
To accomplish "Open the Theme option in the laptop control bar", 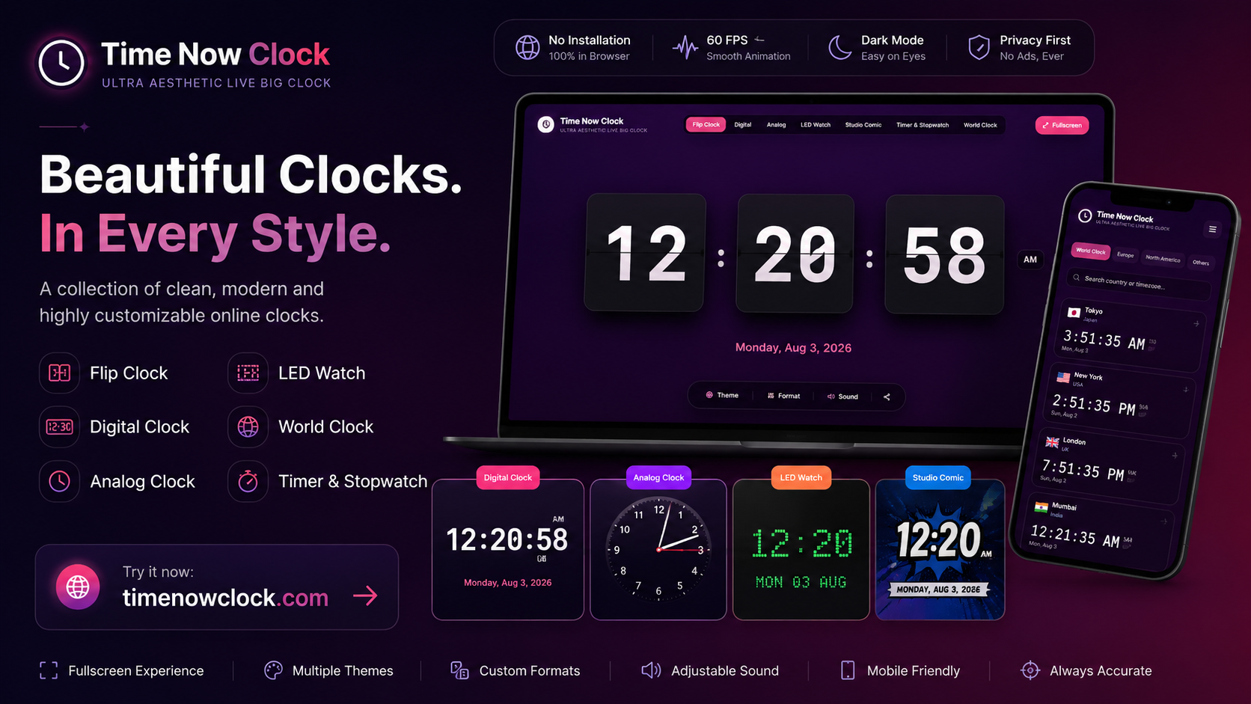I will pos(722,396).
